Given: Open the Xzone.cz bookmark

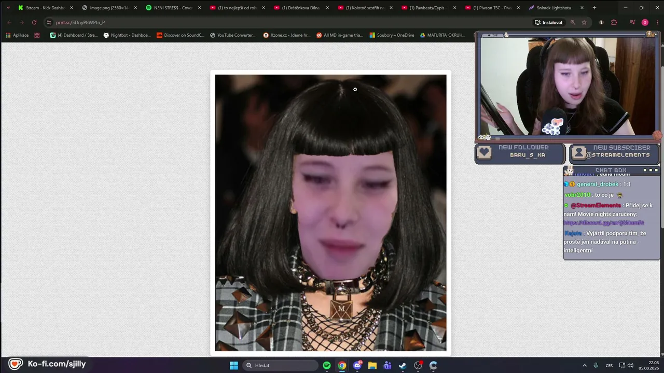Looking at the screenshot, I should pos(287,35).
